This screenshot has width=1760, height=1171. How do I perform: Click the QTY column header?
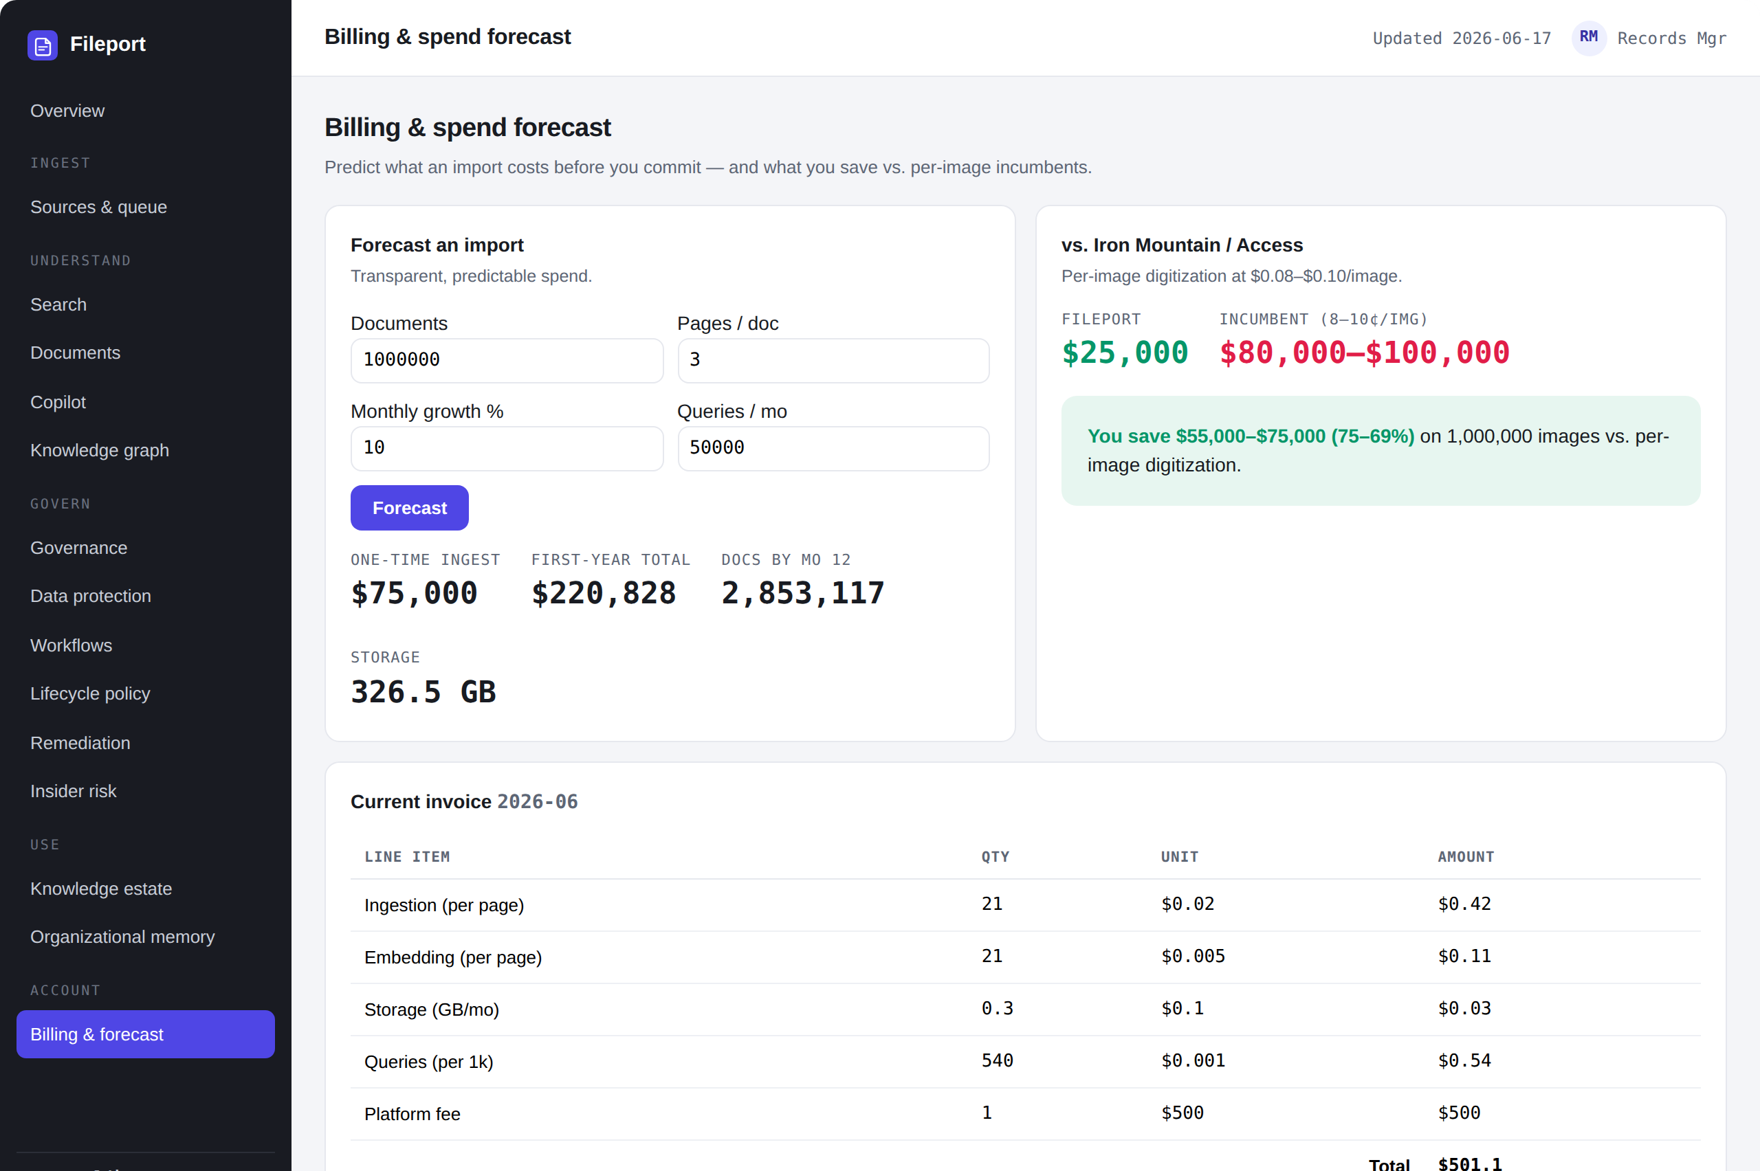[x=995, y=858]
